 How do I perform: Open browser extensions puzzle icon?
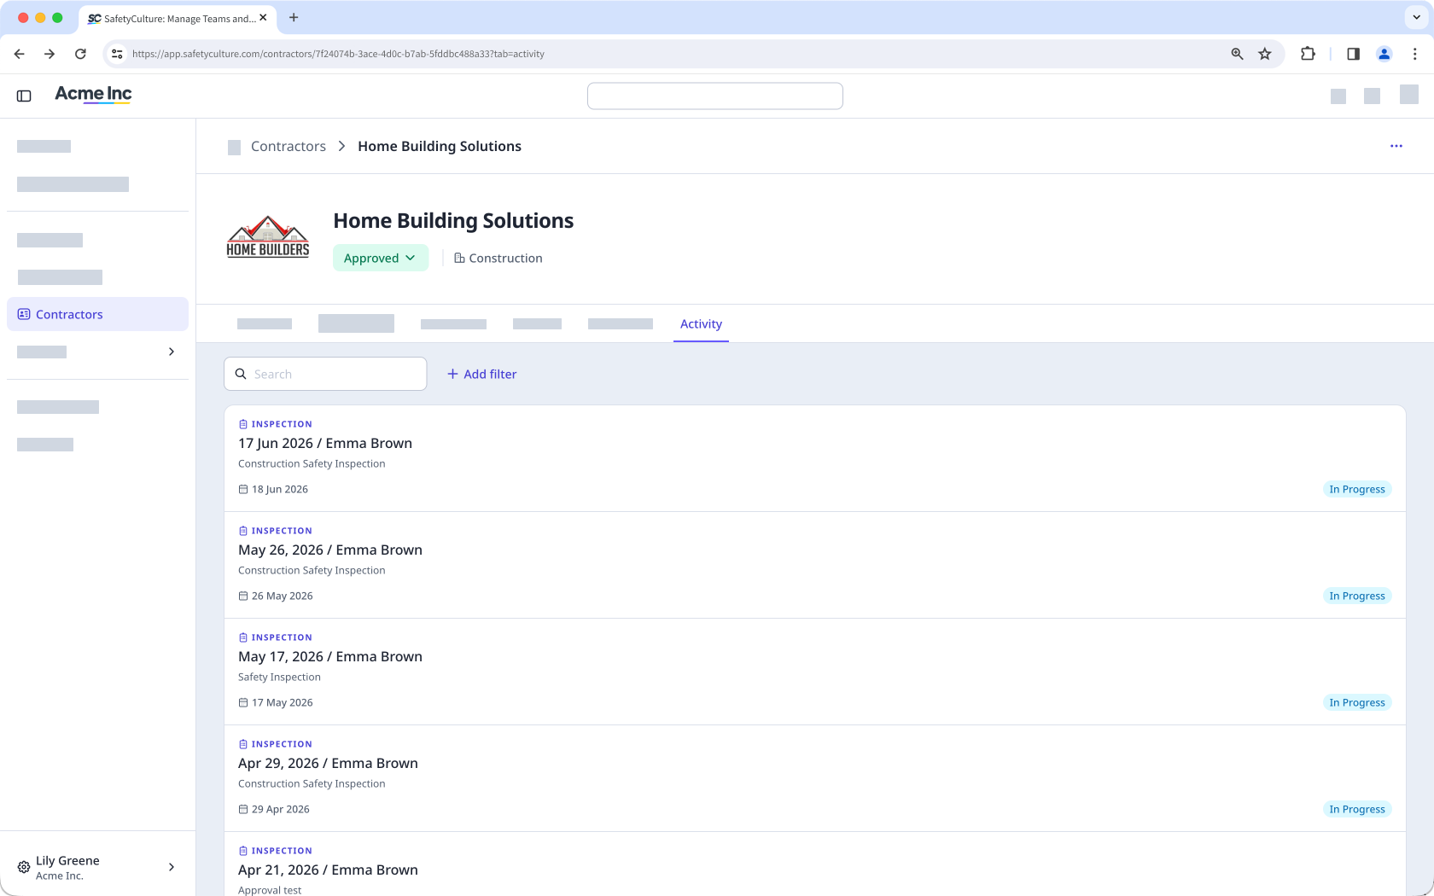coord(1308,54)
